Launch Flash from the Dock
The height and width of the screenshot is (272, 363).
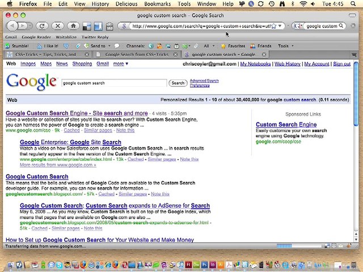(x=188, y=265)
